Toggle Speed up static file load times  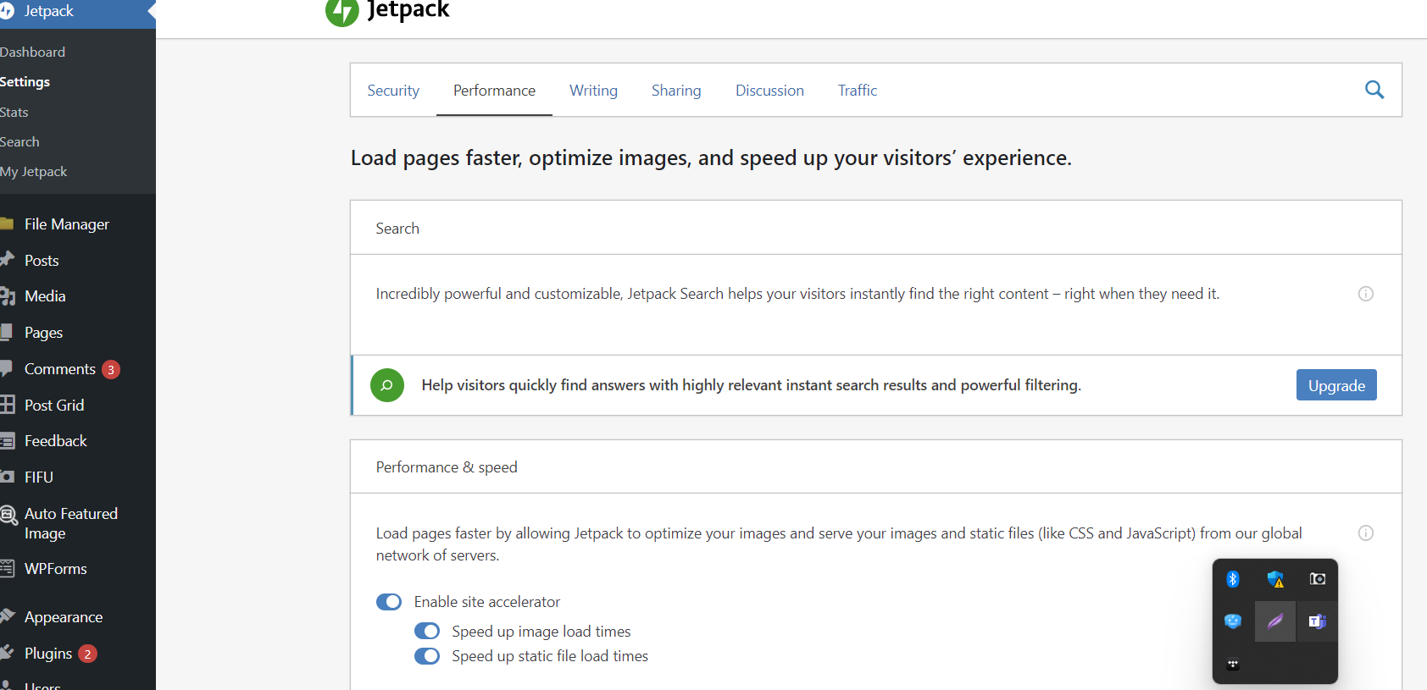coord(427,656)
